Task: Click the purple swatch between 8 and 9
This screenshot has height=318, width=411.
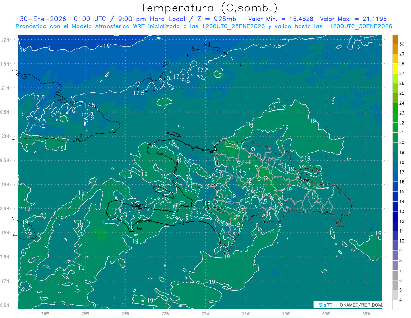Action: (395, 256)
